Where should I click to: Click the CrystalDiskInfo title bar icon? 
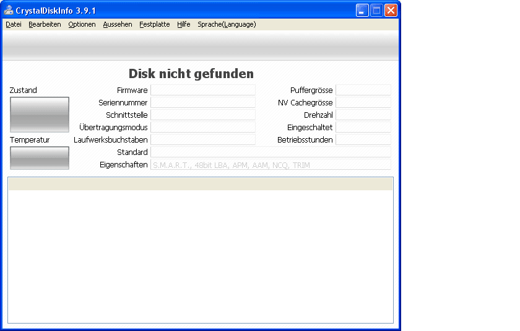tap(8, 11)
